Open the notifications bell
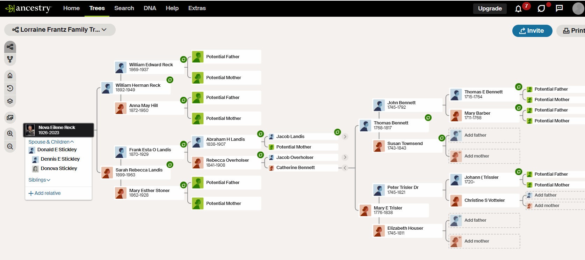The width and height of the screenshot is (585, 260). tap(518, 9)
